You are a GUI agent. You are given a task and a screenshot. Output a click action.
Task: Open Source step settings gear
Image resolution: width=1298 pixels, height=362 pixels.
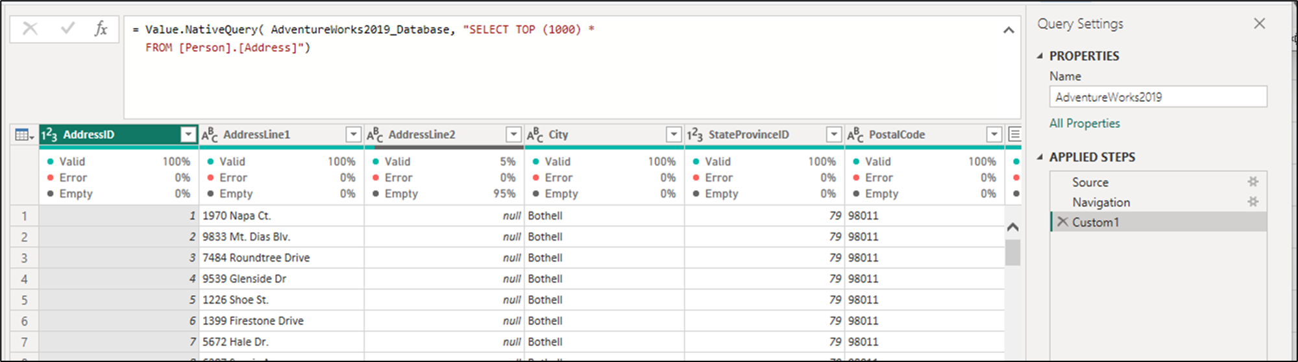click(1253, 182)
